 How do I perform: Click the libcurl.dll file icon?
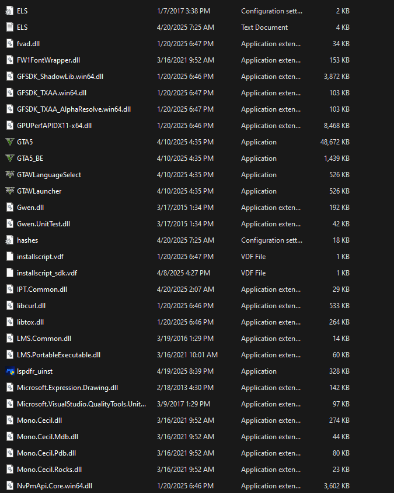(x=10, y=306)
